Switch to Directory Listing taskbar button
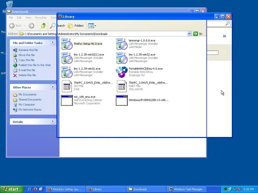This screenshot has height=193, width=258. [66, 189]
